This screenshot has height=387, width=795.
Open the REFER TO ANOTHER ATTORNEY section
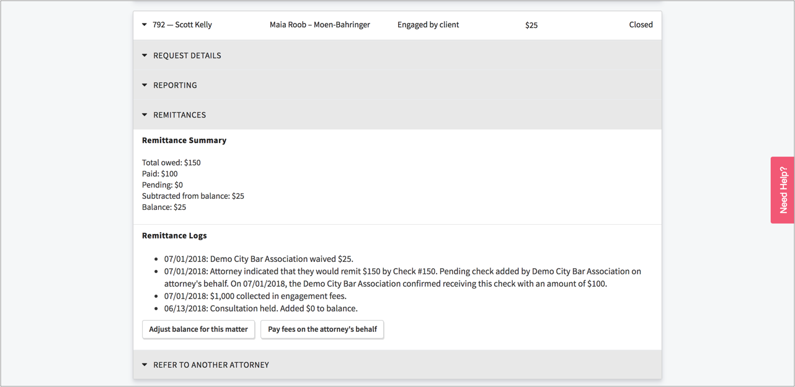211,365
